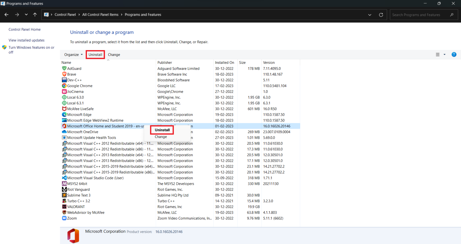461x244 pixels.
Task: Sort by the Publisher column header
Action: pos(185,63)
